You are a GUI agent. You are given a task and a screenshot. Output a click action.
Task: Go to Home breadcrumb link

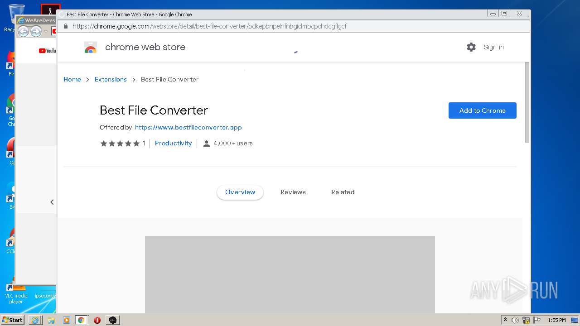[x=72, y=79]
